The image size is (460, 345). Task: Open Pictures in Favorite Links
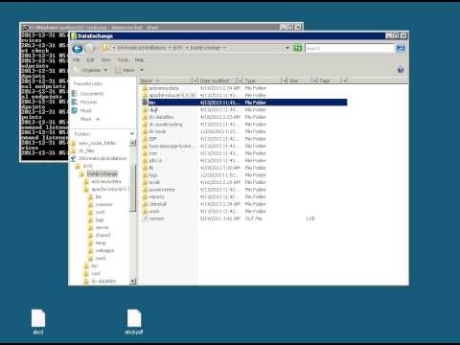click(88, 103)
